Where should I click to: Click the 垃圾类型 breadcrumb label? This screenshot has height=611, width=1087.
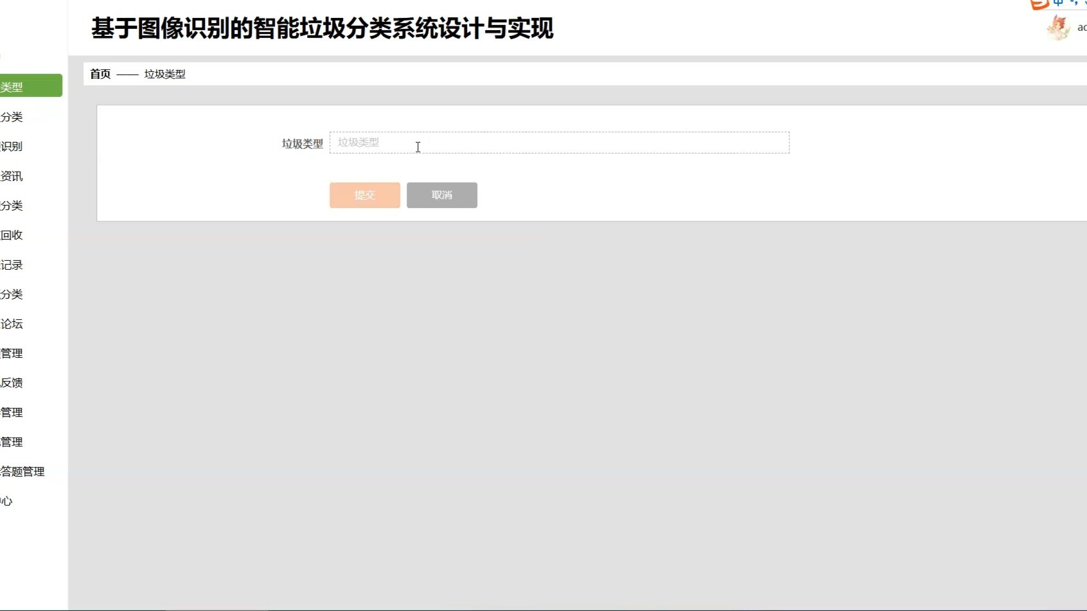165,74
